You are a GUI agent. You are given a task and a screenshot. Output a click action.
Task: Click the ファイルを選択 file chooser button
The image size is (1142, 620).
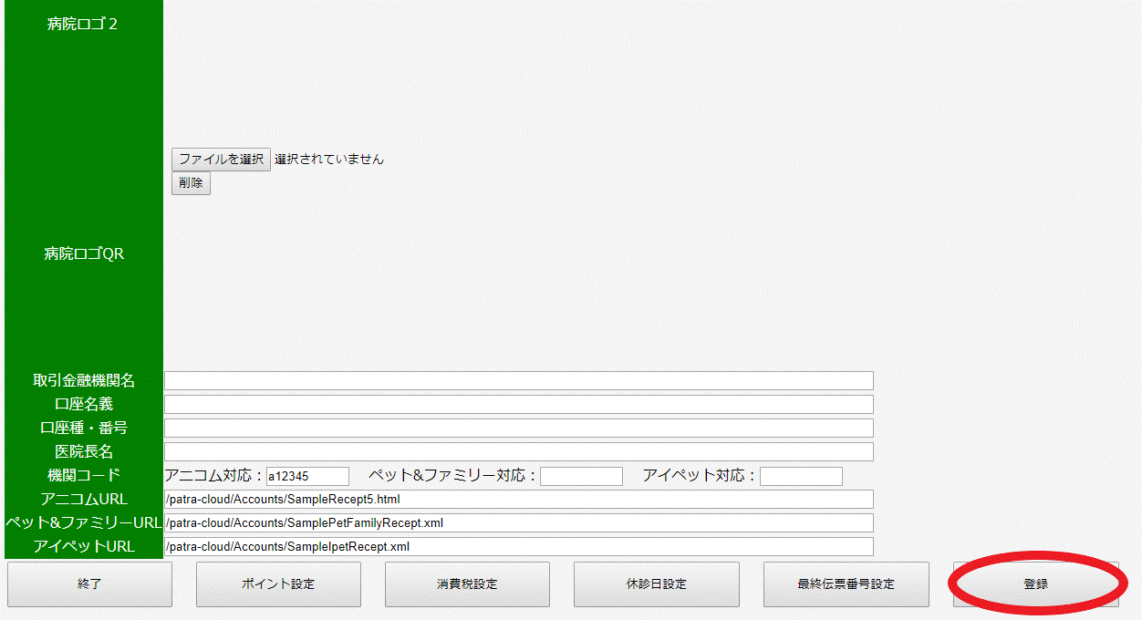coord(221,159)
